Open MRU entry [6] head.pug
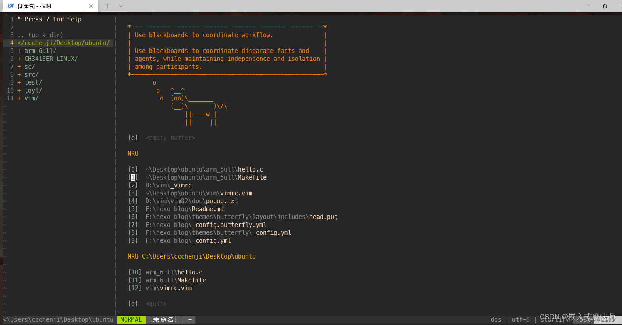Viewport: 622px width, 325px height. click(233, 217)
